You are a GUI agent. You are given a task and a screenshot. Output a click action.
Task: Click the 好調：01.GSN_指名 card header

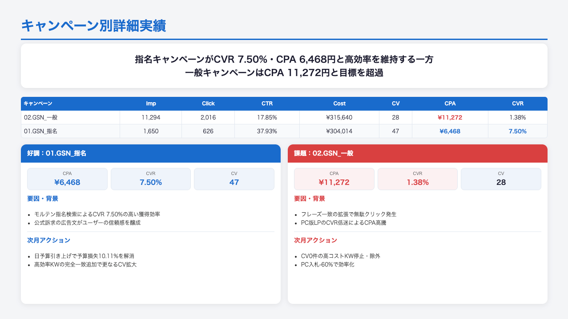point(150,153)
